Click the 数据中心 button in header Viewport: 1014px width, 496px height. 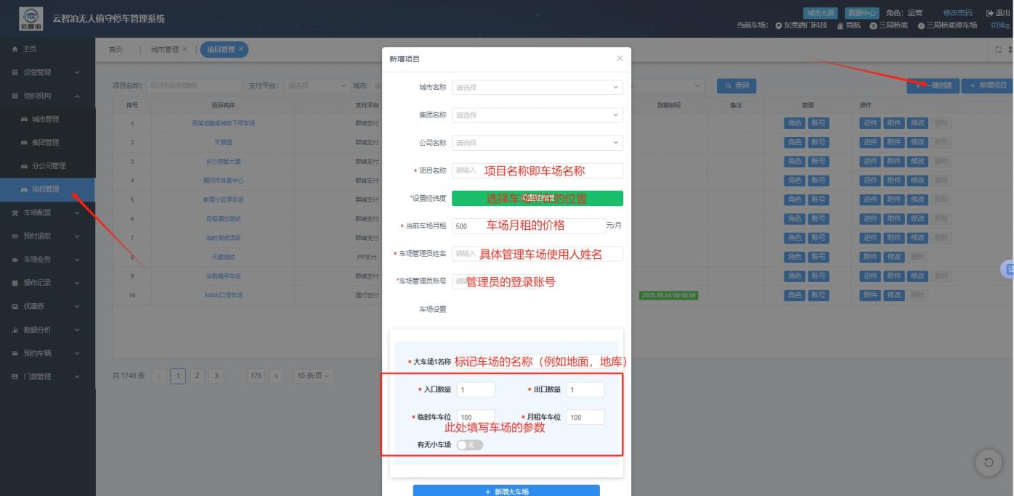tap(861, 13)
